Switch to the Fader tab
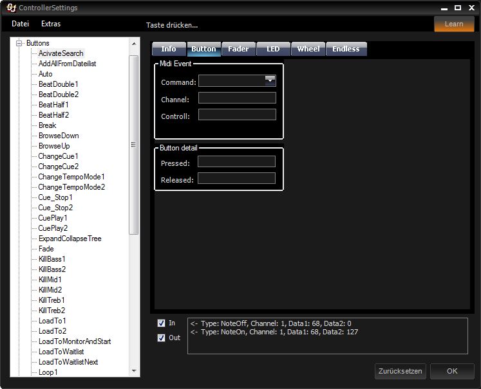Viewport: 481px width, 389px height. [x=238, y=49]
